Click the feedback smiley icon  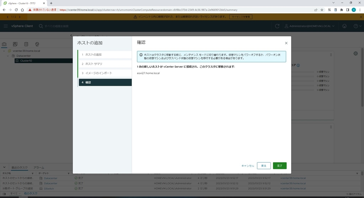click(344, 26)
